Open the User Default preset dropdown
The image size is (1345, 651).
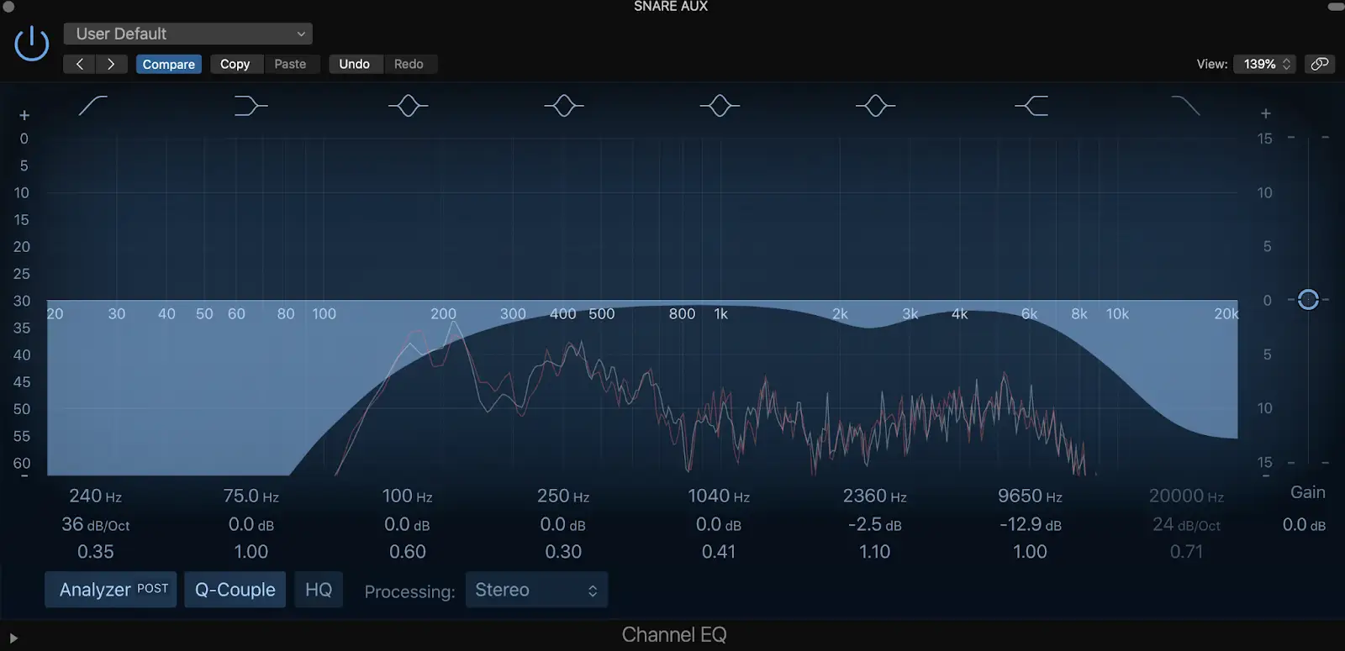[188, 34]
